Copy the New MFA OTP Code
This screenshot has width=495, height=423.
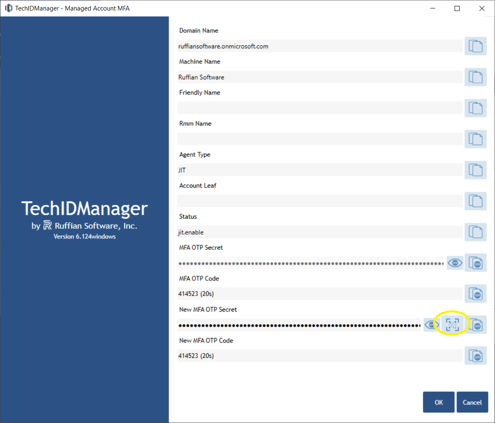tap(475, 356)
